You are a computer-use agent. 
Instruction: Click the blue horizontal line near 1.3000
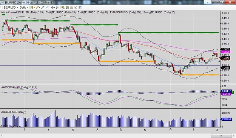(110, 65)
